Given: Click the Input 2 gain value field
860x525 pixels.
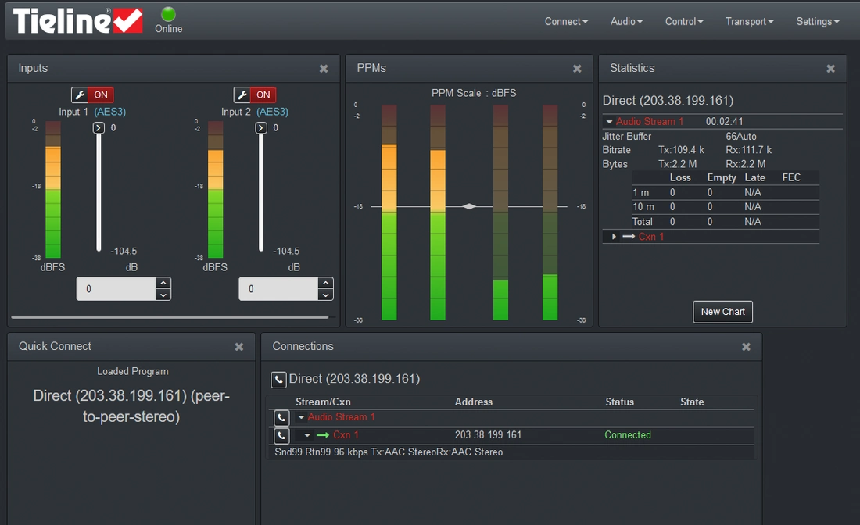Looking at the screenshot, I should 278,289.
